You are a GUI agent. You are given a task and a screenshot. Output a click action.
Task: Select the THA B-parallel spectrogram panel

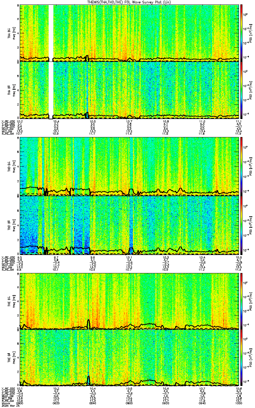(x=130, y=90)
